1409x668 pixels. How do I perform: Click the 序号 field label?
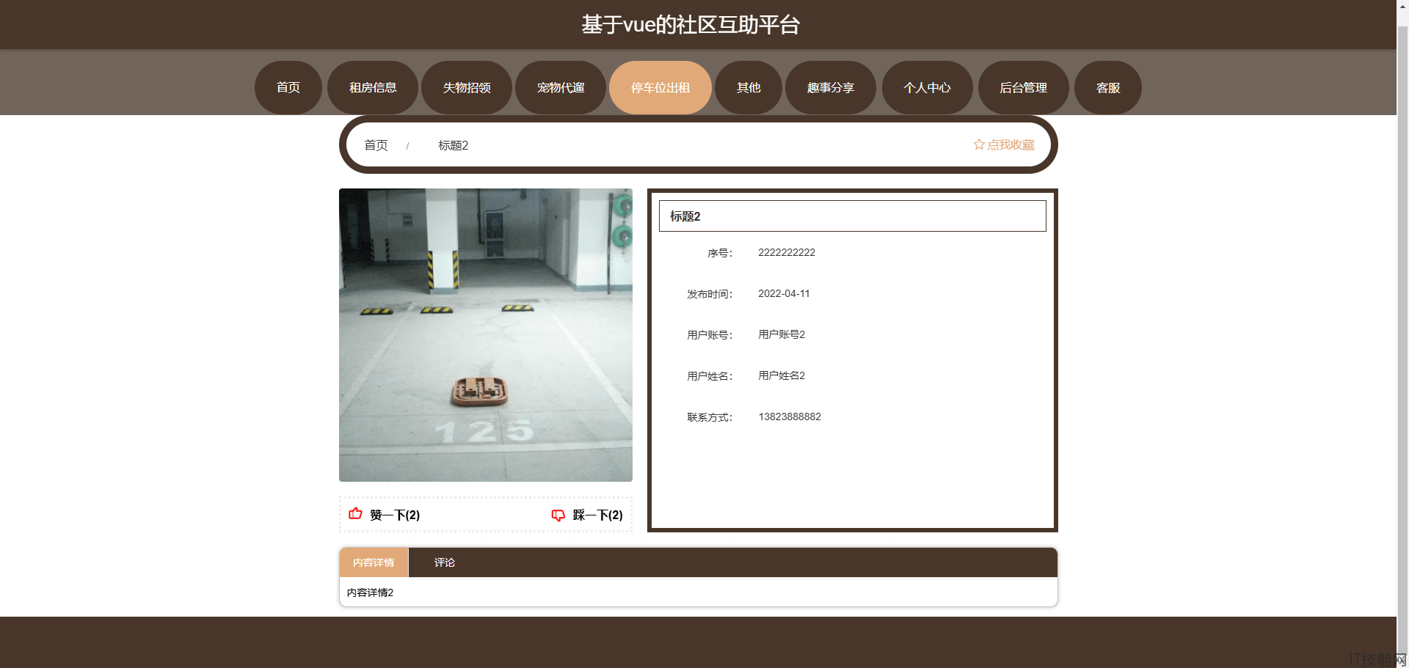point(720,253)
